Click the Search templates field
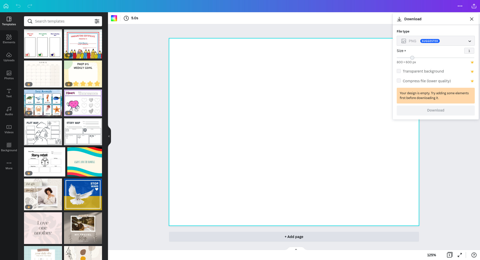The width and height of the screenshot is (480, 260). [63, 21]
